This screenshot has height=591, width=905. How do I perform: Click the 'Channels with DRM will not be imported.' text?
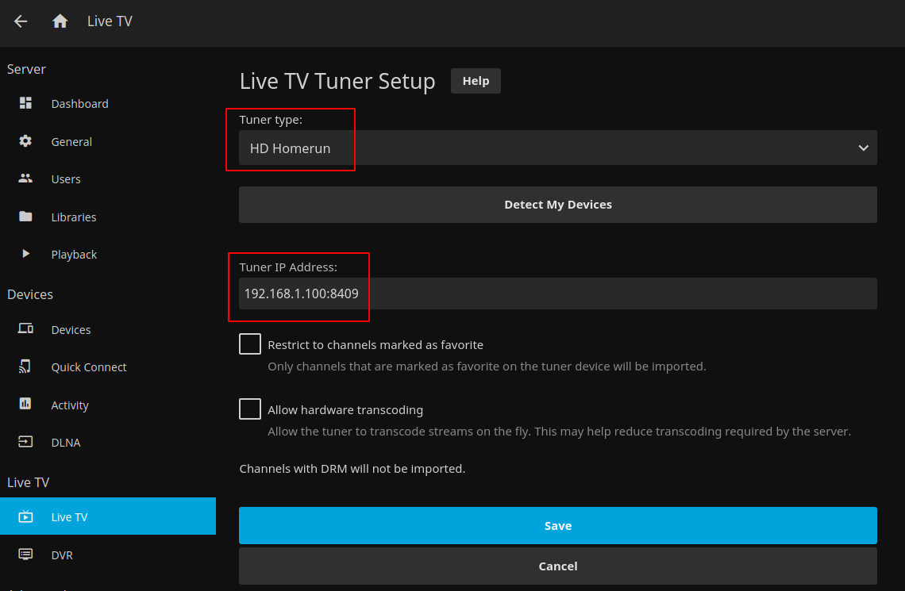(352, 469)
